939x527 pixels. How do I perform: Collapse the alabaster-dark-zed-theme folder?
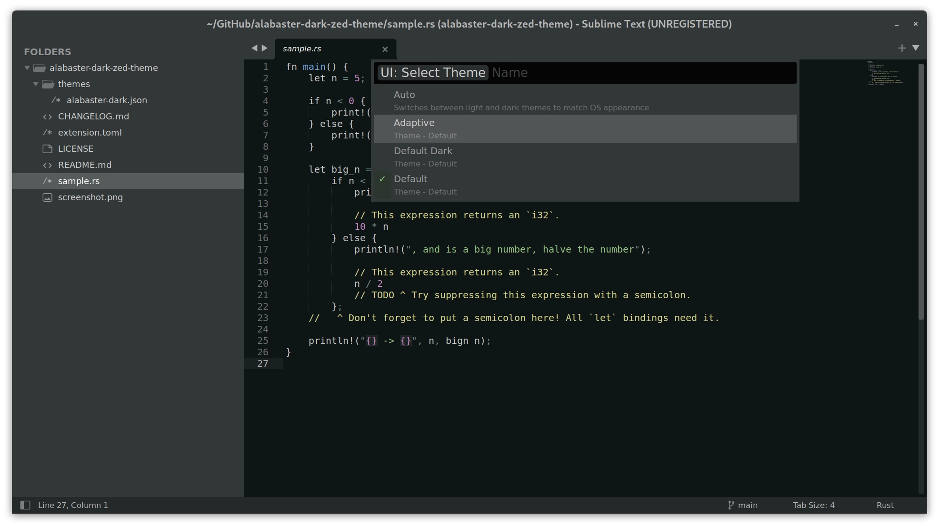coord(27,68)
